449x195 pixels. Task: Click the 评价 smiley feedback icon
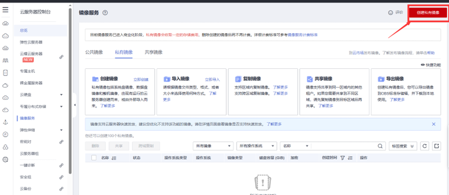(x=390, y=12)
